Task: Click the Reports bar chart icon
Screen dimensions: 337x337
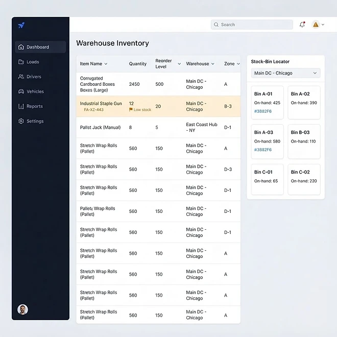Action: tap(21, 106)
